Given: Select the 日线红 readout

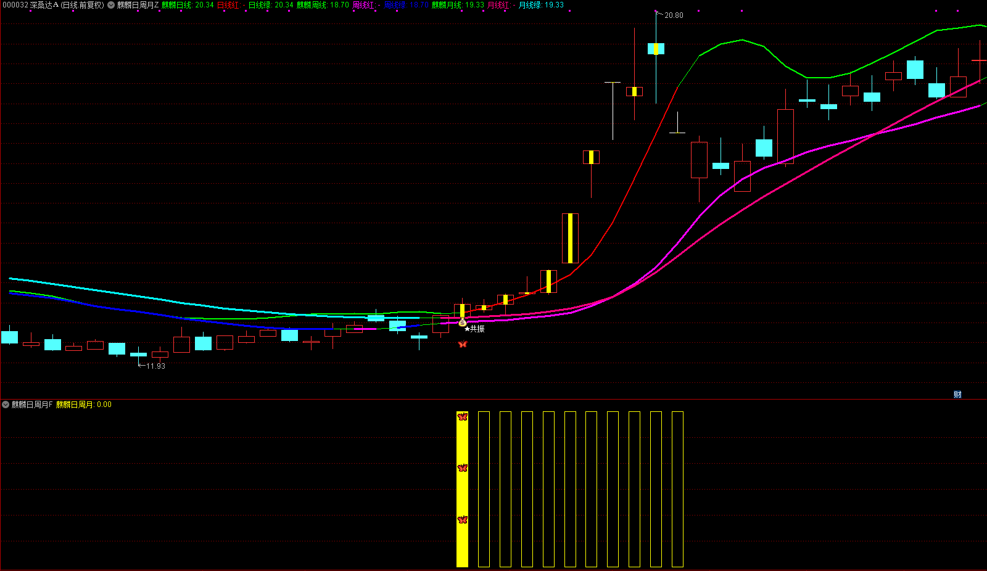Looking at the screenshot, I should 231,5.
